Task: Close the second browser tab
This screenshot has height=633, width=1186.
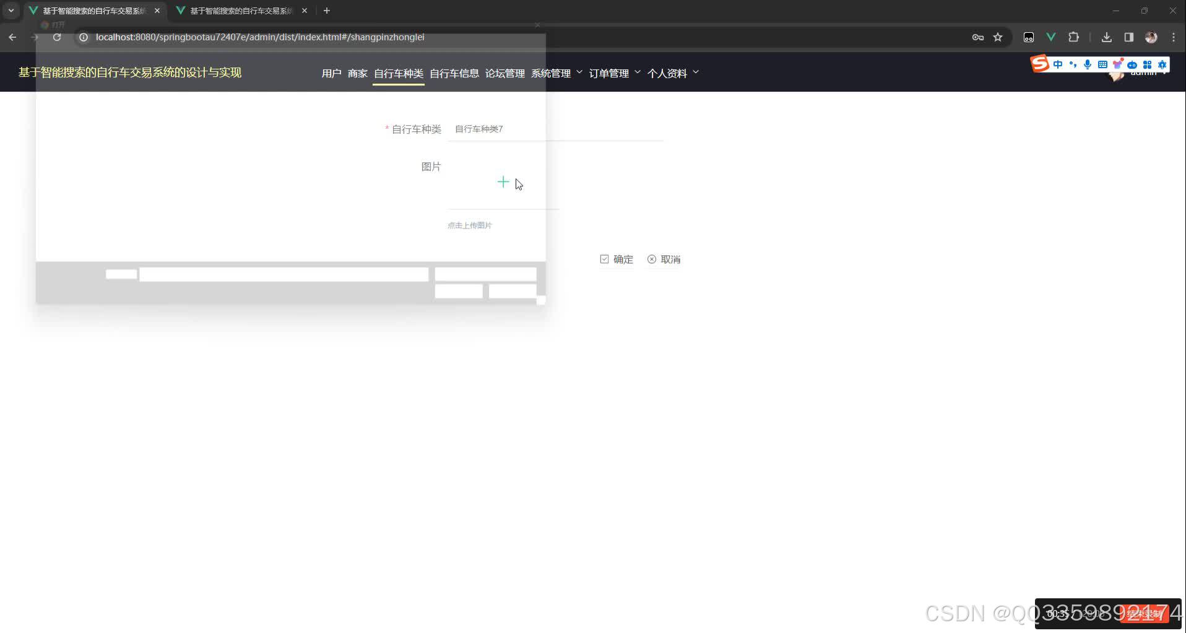Action: 305,11
